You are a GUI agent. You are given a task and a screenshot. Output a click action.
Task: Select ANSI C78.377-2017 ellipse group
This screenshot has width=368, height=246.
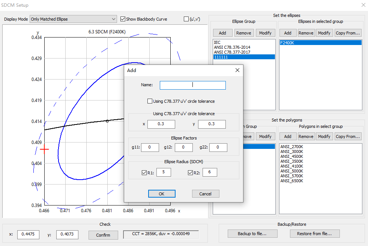(244, 52)
